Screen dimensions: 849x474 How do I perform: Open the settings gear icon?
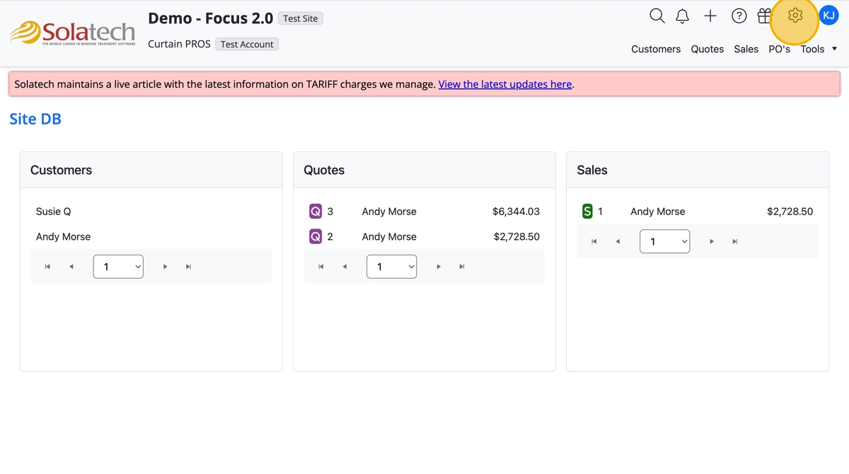(795, 16)
